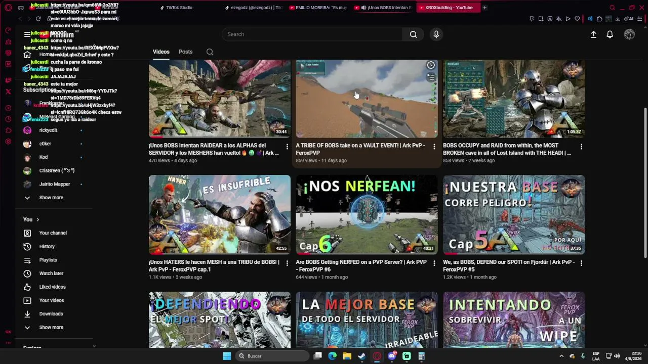This screenshot has width=648, height=364.
Task: Open the ESP LAA keyboard language indicator
Action: point(596,356)
